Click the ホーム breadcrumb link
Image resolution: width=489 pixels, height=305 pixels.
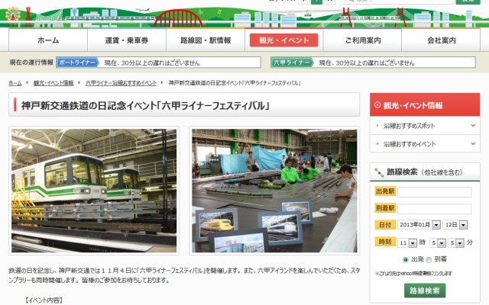coord(15,83)
